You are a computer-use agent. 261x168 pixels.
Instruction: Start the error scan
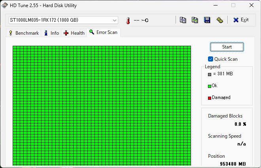(x=227, y=47)
